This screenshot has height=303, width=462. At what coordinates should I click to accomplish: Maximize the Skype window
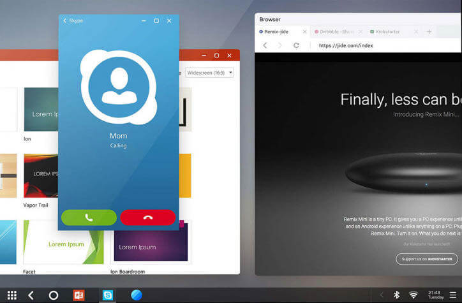pos(156,21)
